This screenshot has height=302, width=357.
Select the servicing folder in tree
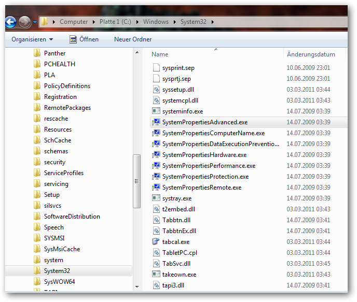(56, 184)
